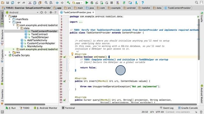204x114 pixels.
Task: Click the editor vertical scrollbar
Action: point(199,39)
